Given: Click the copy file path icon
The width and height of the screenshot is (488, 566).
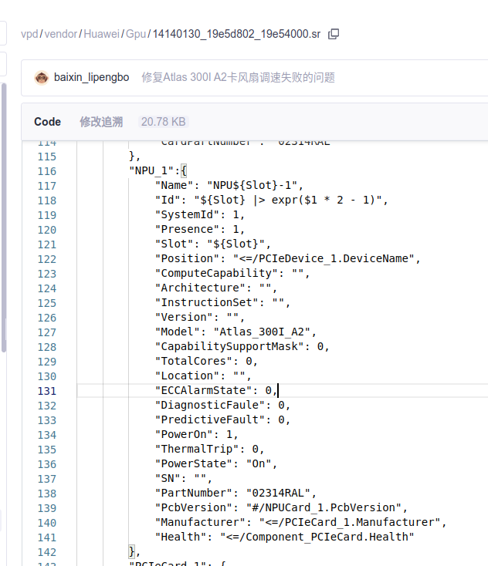Looking at the screenshot, I should pos(334,34).
